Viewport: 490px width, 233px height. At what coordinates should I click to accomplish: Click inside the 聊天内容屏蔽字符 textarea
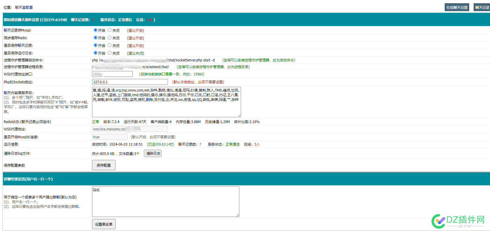(166, 102)
